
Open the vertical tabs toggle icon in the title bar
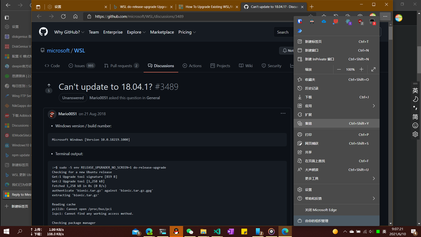38,7
